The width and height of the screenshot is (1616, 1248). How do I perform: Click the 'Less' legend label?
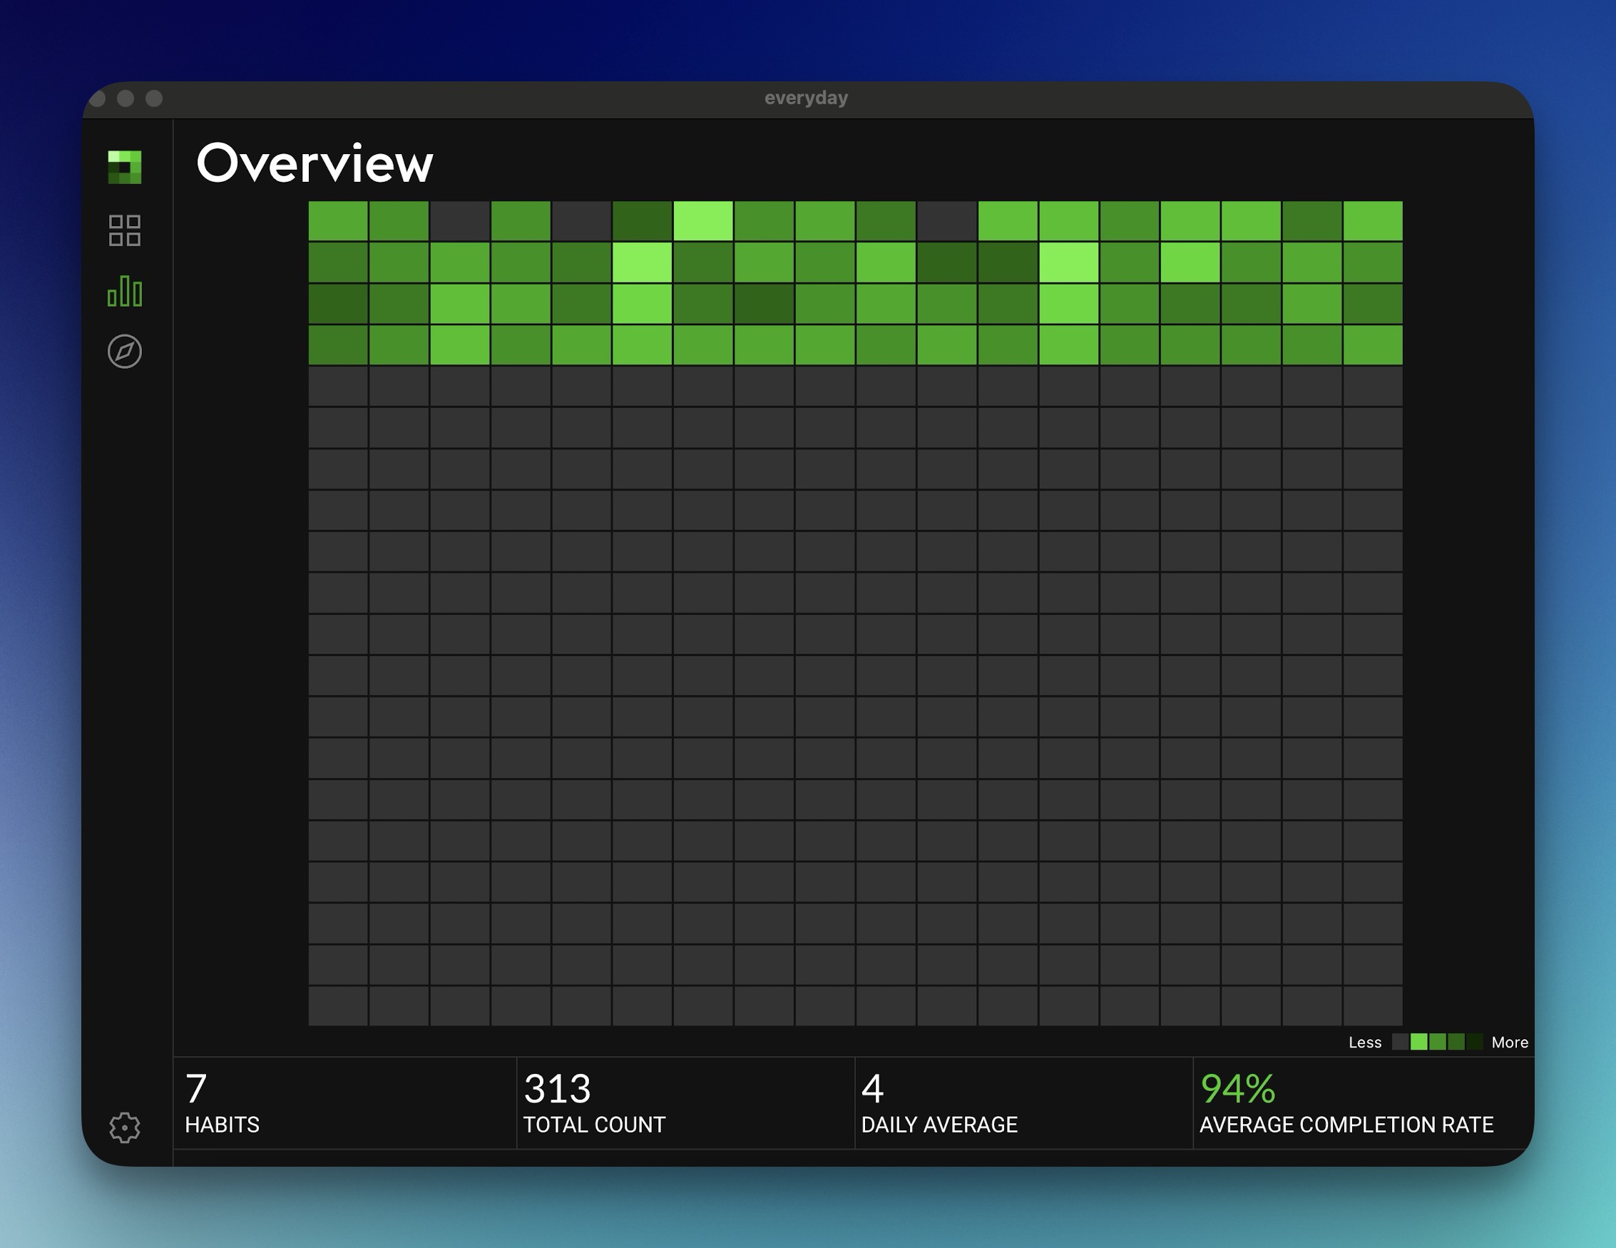coord(1364,1043)
